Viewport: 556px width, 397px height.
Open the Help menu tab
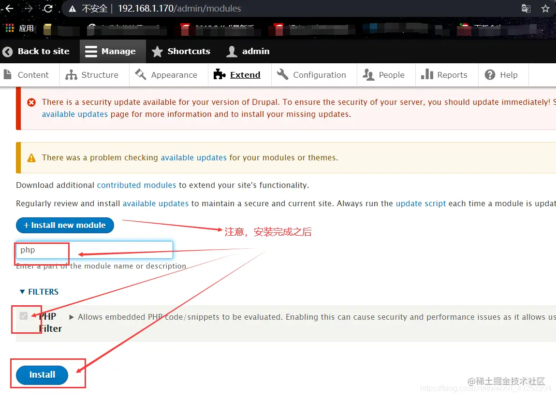pyautogui.click(x=503, y=75)
